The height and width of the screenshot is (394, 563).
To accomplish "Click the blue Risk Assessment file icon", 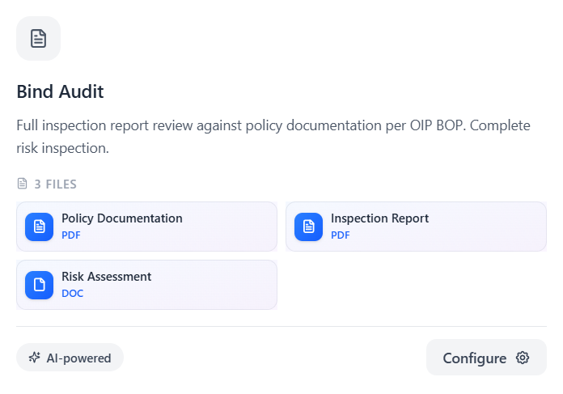I will (39, 285).
